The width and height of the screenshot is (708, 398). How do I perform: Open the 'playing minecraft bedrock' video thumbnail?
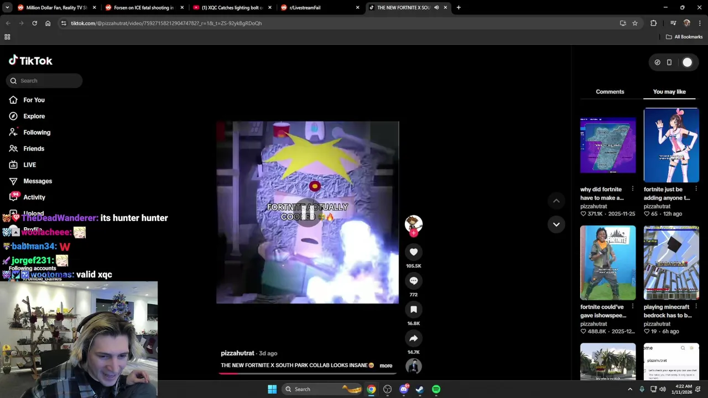click(671, 263)
